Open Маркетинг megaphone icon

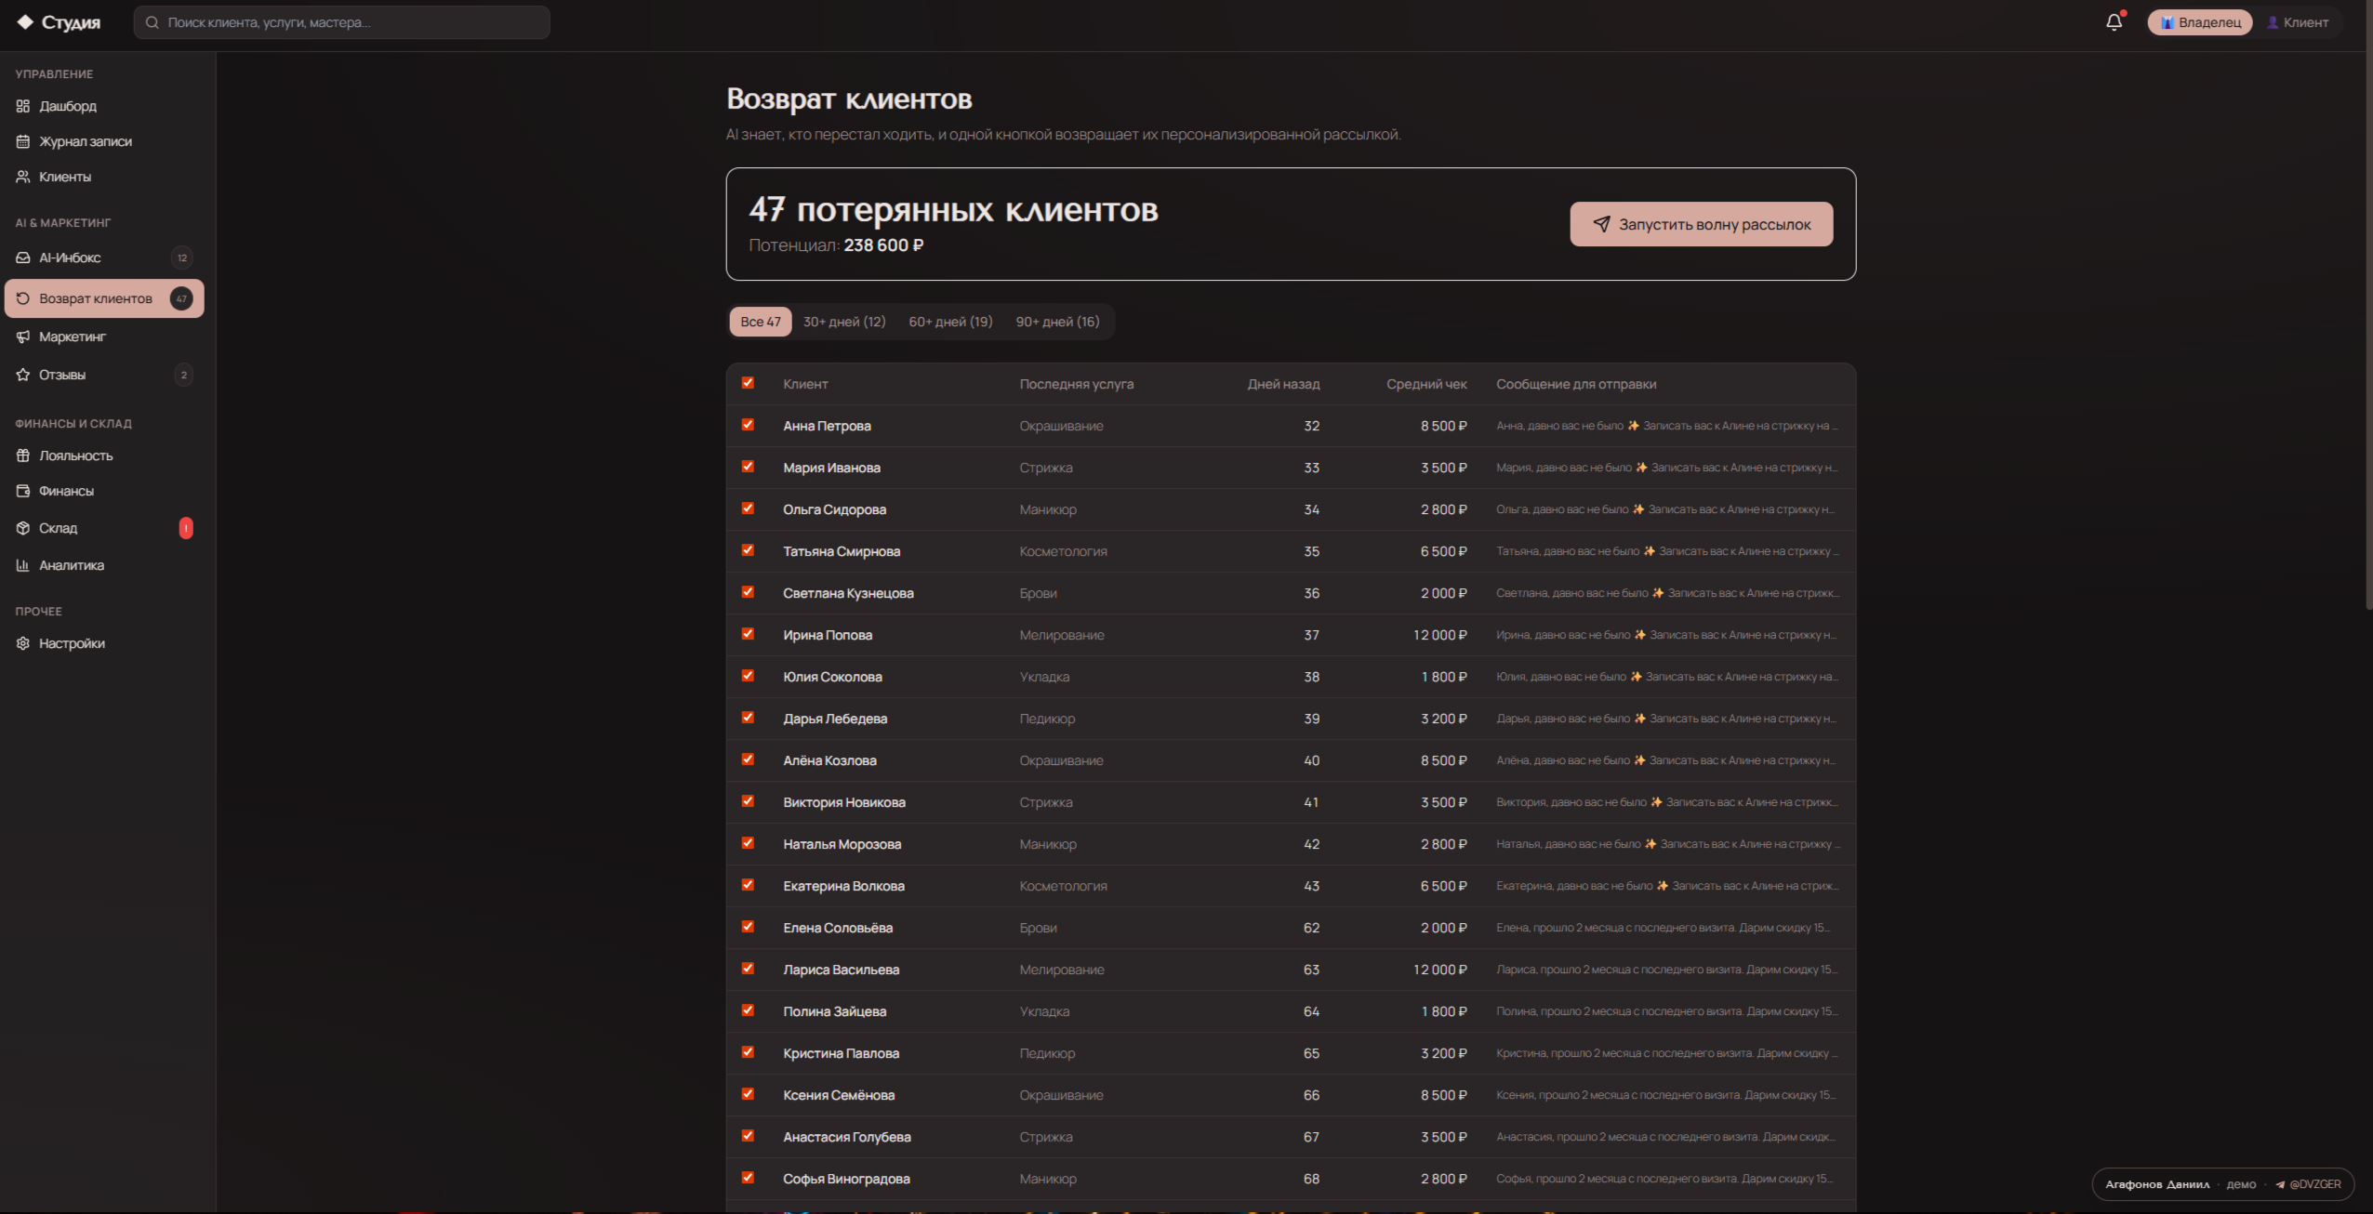pos(23,336)
